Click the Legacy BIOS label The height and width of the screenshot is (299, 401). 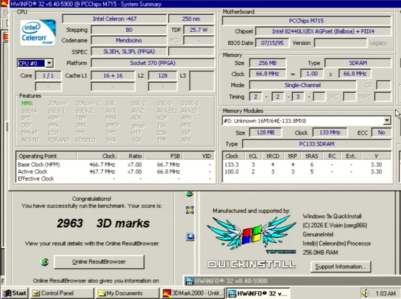click(378, 43)
